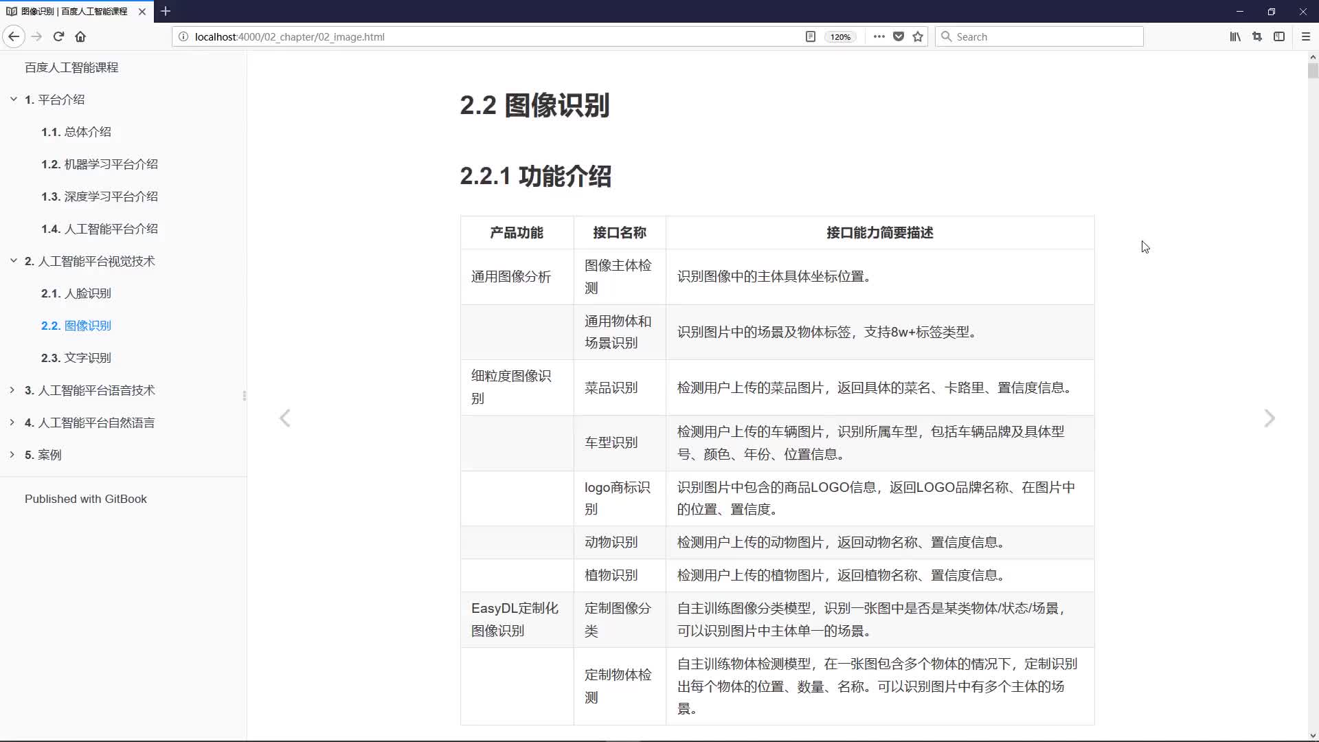Show site information for localhost

pyautogui.click(x=183, y=36)
